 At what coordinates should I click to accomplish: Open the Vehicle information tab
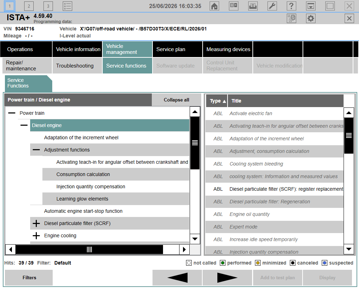[77, 49]
